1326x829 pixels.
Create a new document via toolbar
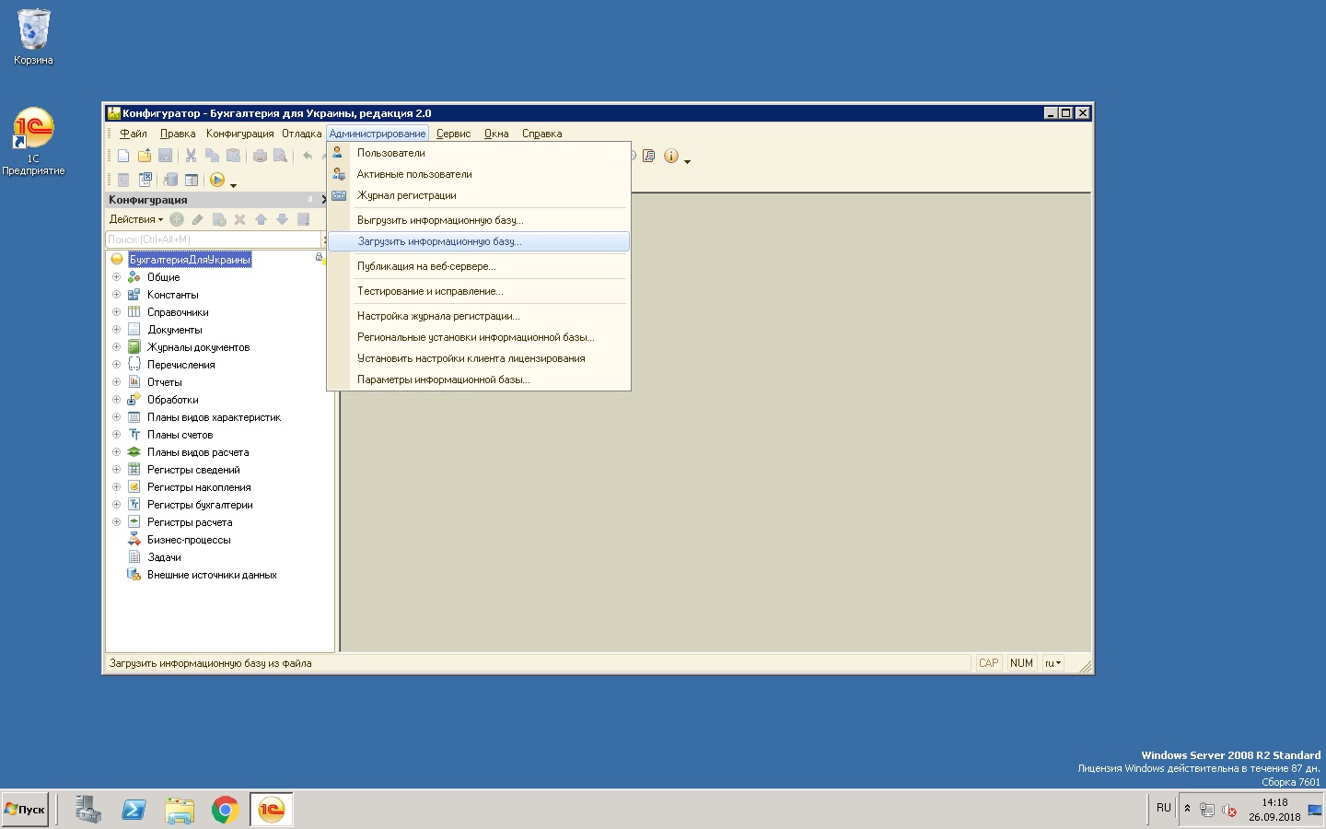click(x=123, y=156)
